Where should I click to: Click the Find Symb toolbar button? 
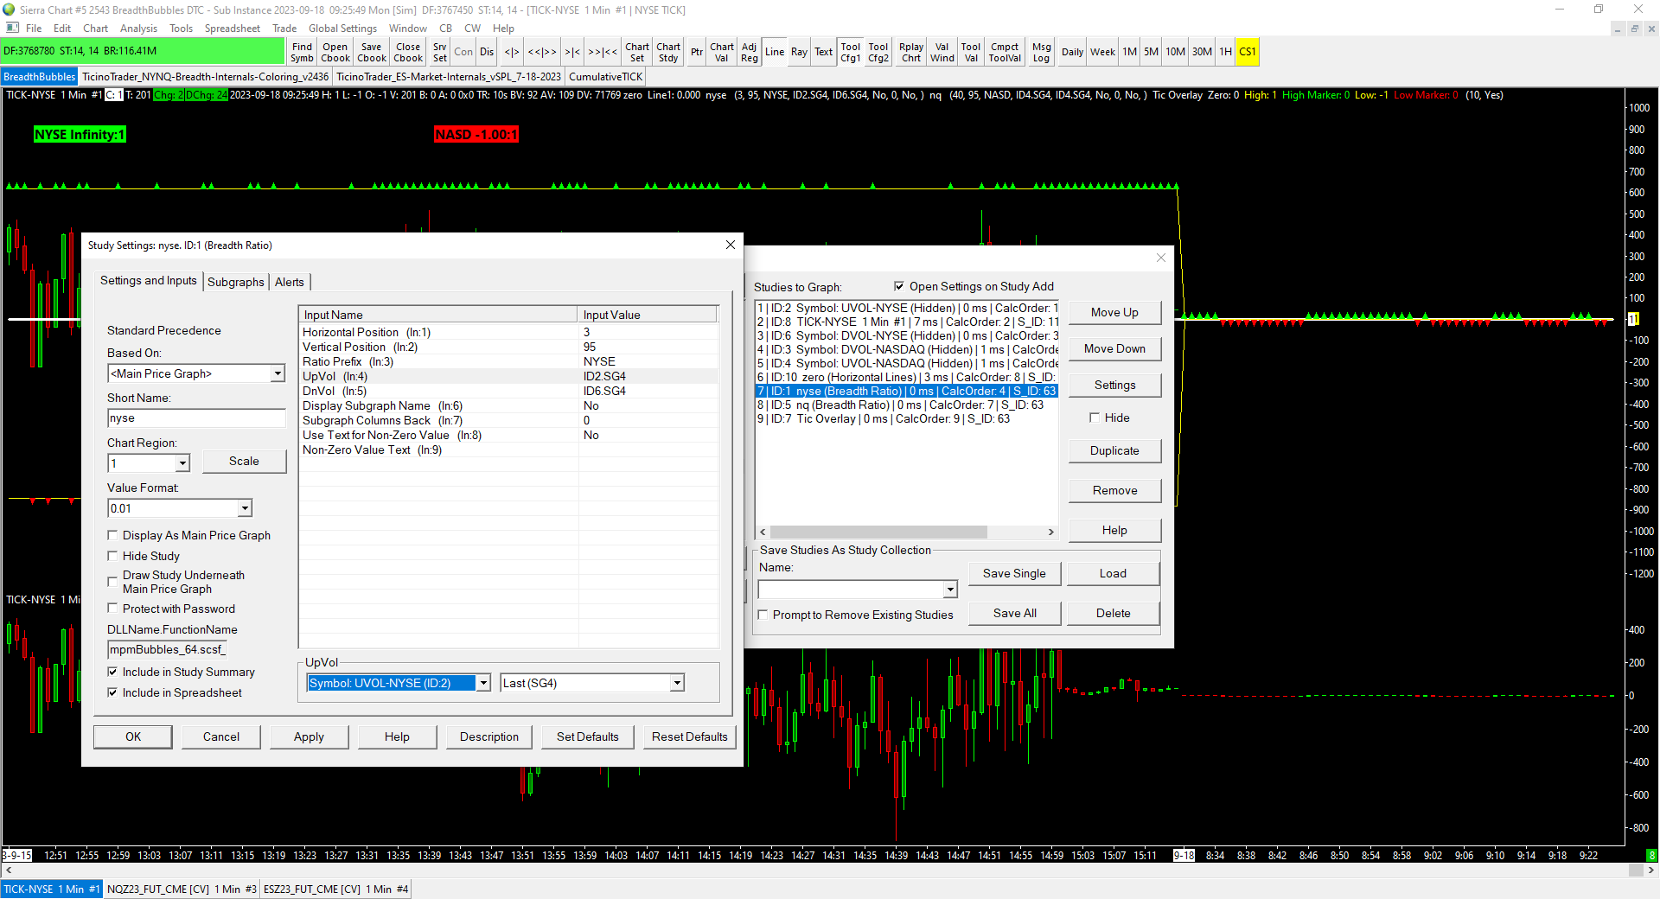point(302,52)
